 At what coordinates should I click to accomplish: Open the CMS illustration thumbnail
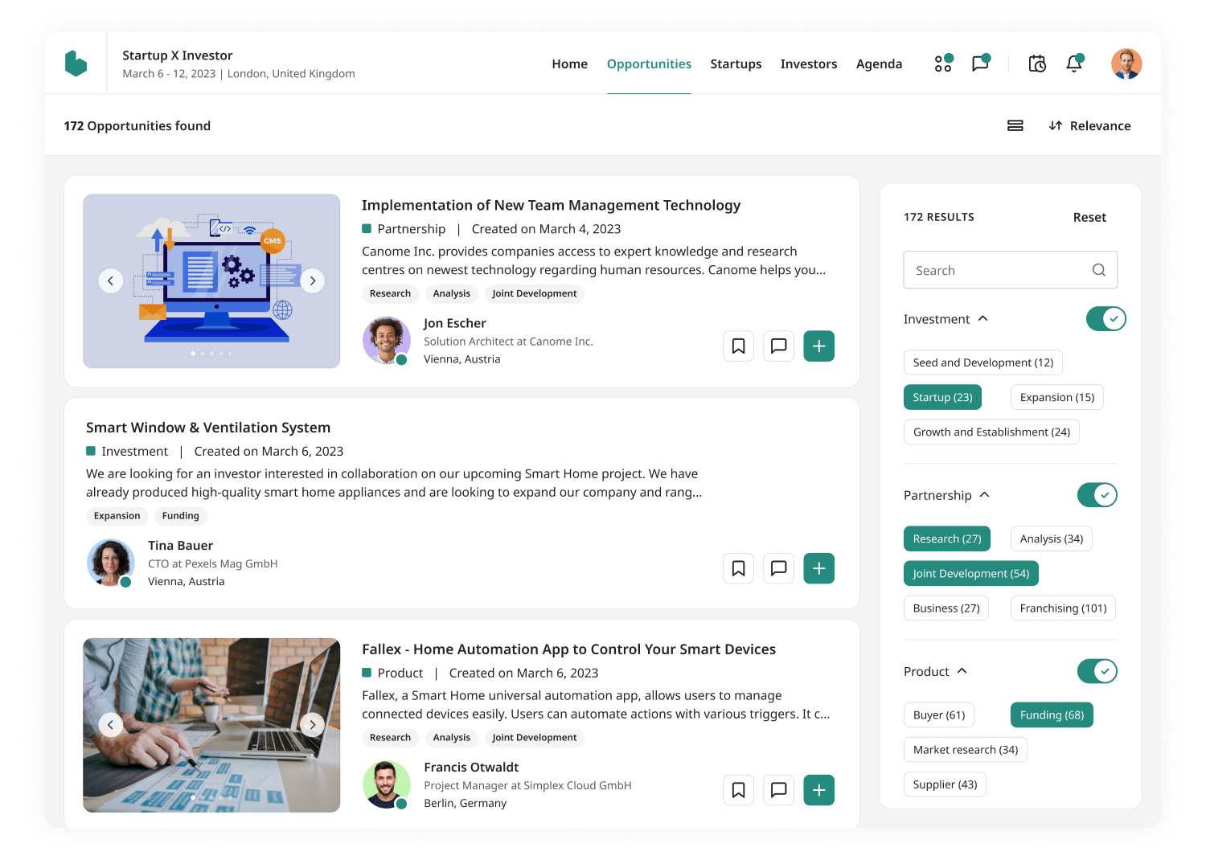(211, 281)
